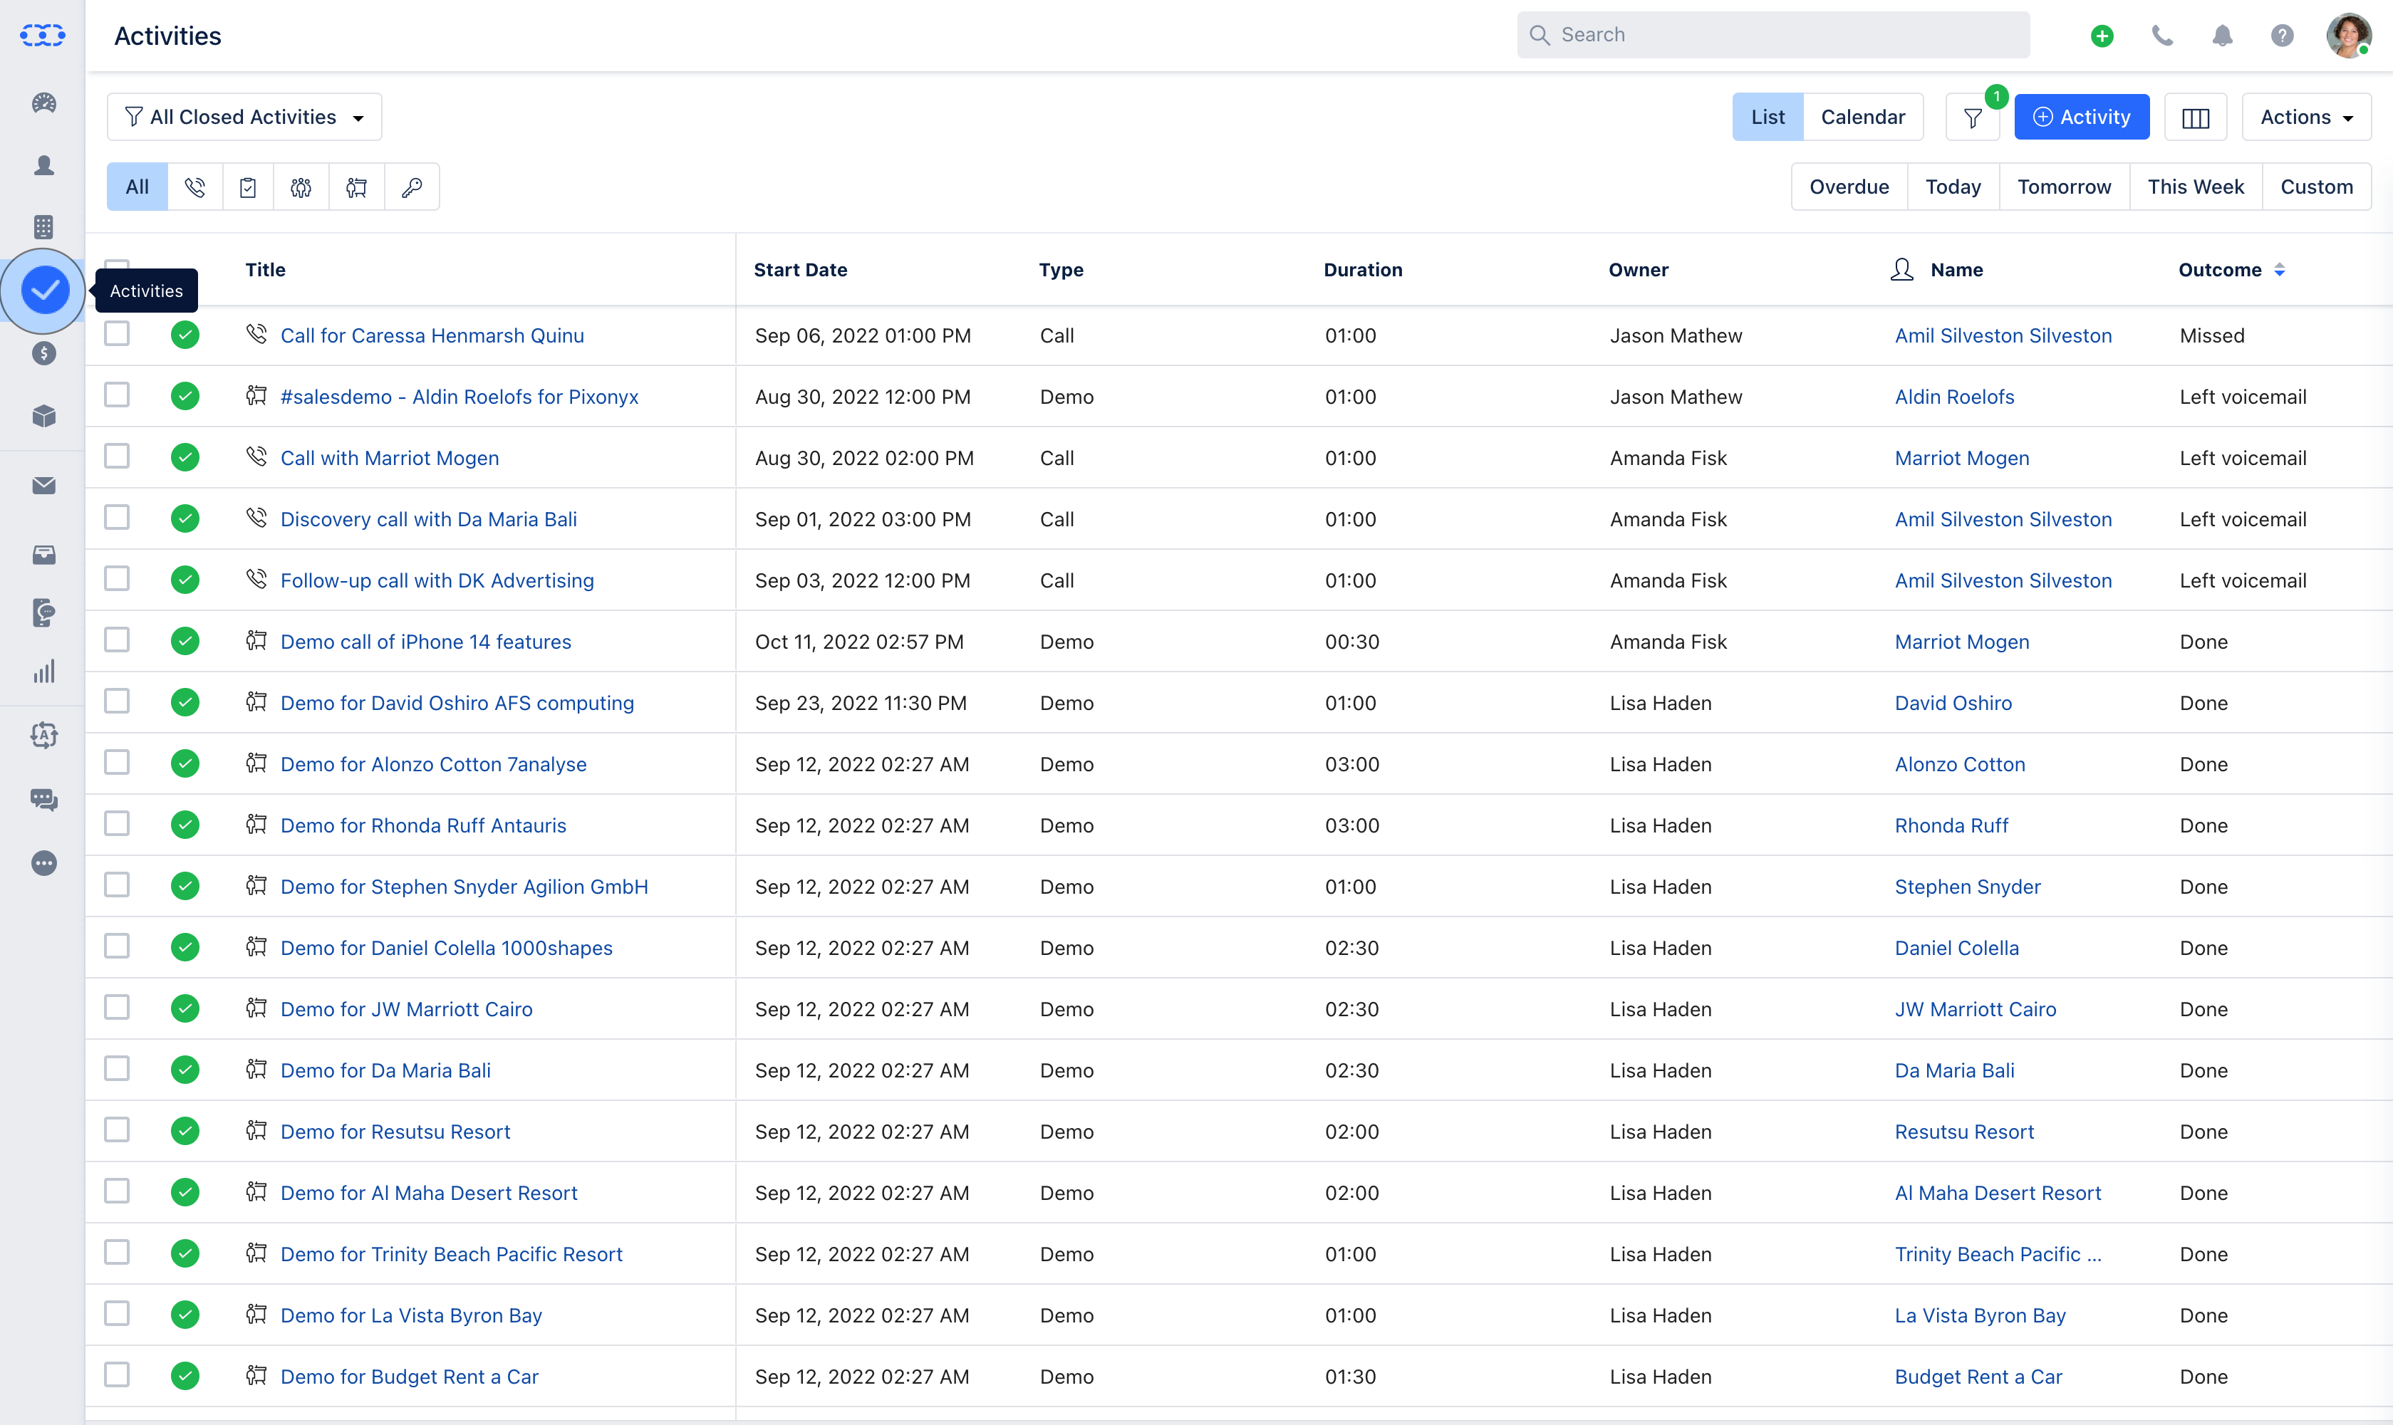This screenshot has height=1425, width=2393.
Task: Check the Follow-up call with DK Advertising row
Action: [x=118, y=578]
